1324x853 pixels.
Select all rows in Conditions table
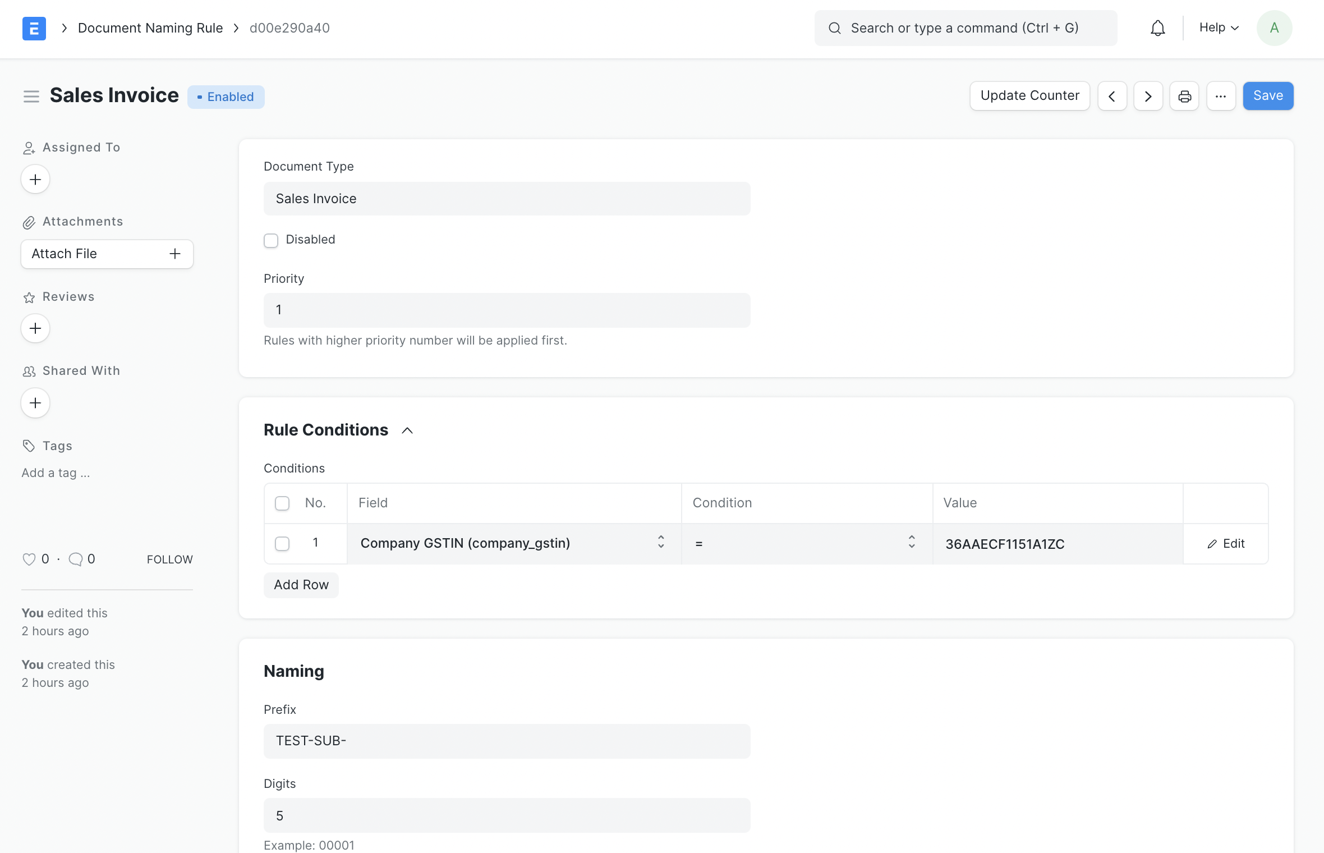[282, 503]
